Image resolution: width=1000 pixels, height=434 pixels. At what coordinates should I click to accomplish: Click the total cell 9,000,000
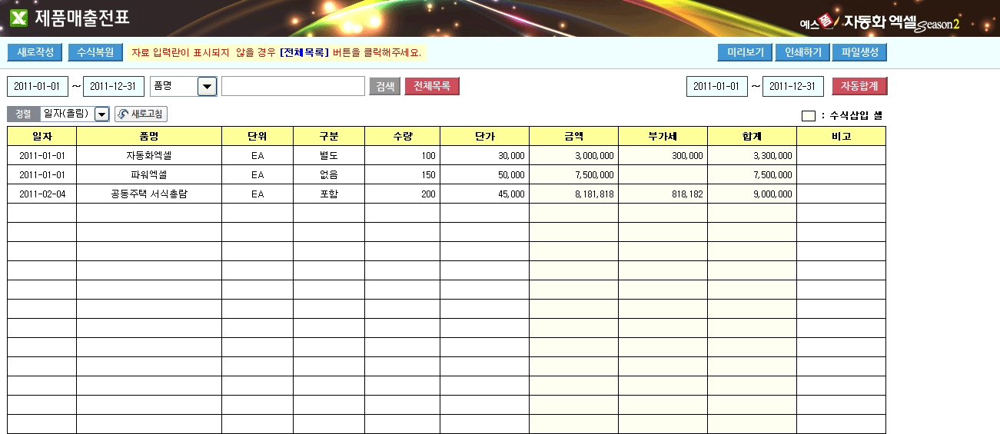[x=752, y=194]
